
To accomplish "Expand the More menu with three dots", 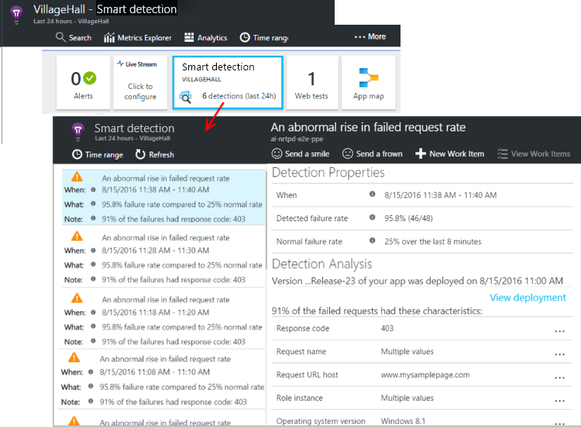I will [370, 36].
